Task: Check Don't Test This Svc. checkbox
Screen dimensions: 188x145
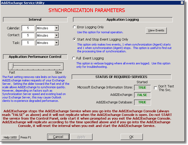Action: (x=155, y=88)
